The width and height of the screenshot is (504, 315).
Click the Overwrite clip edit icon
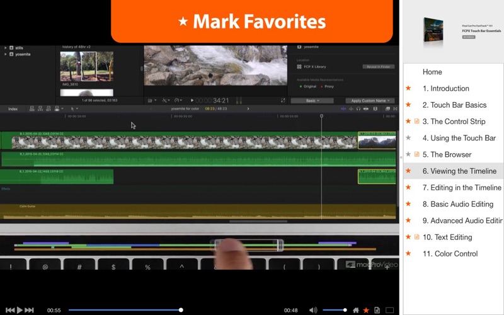[57, 108]
